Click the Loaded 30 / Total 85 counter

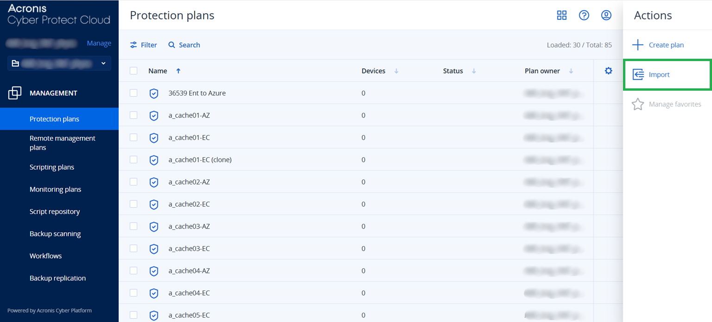tap(579, 45)
